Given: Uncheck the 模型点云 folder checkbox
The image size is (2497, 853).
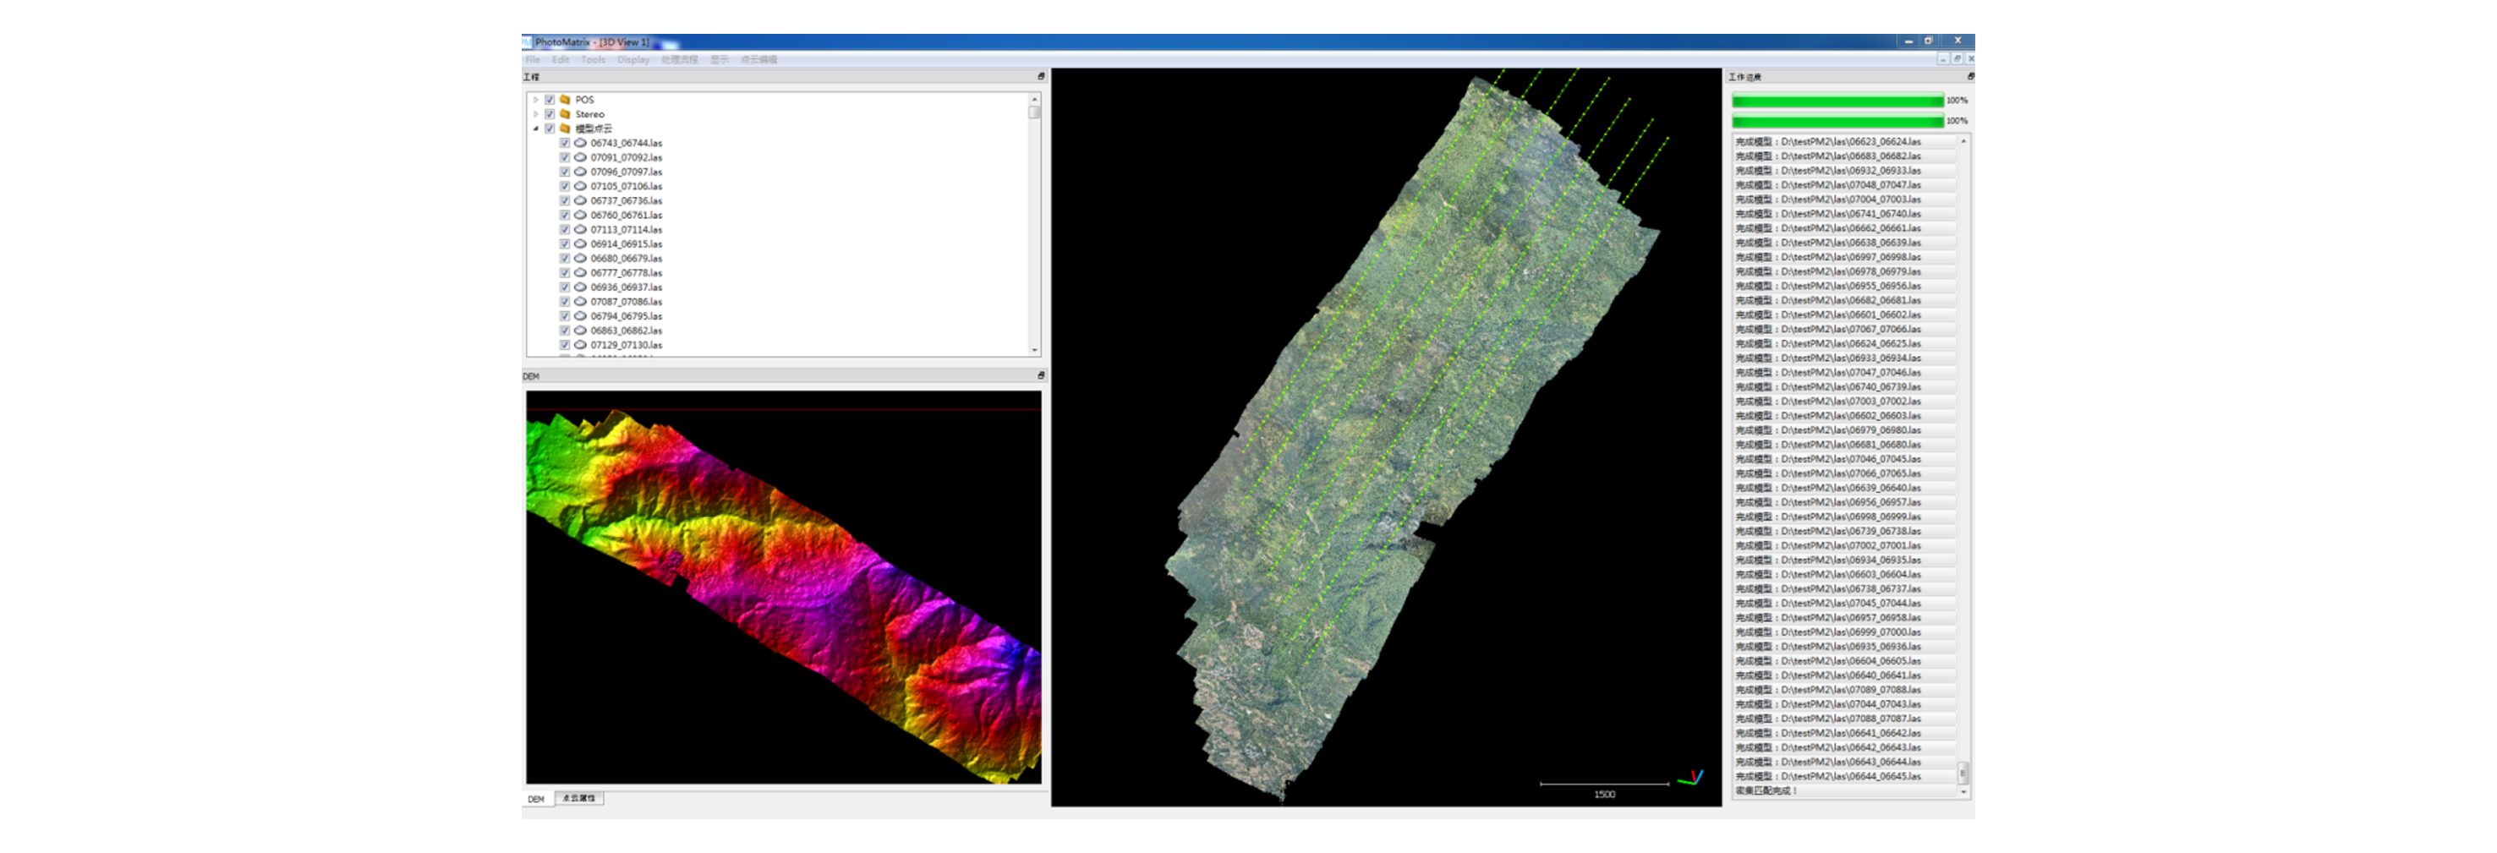Looking at the screenshot, I should 550,128.
